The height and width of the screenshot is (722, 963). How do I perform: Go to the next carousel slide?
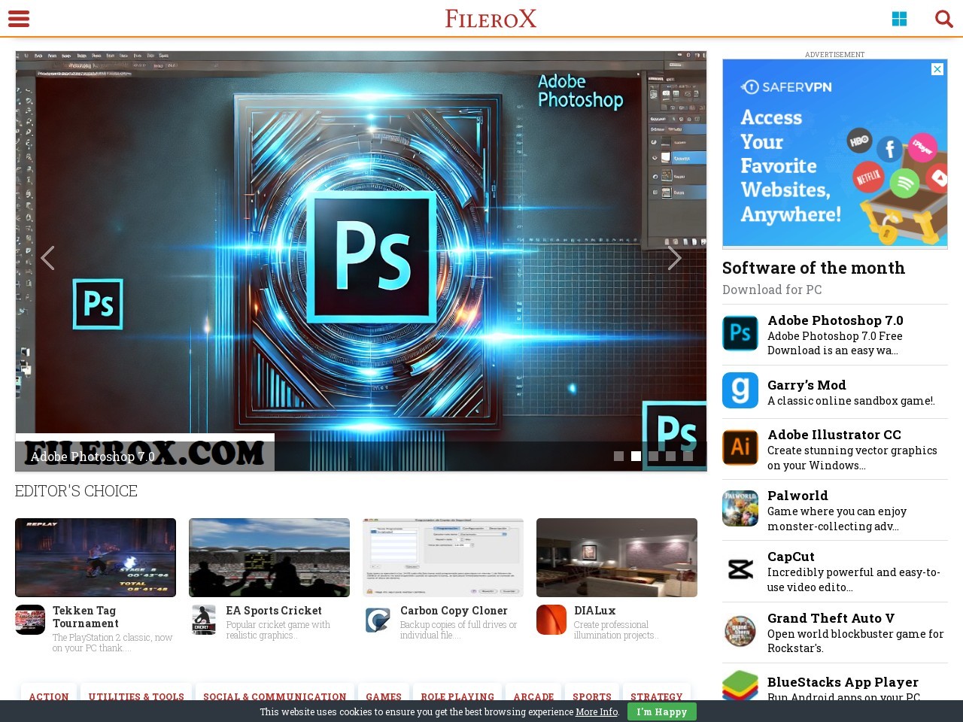674,258
